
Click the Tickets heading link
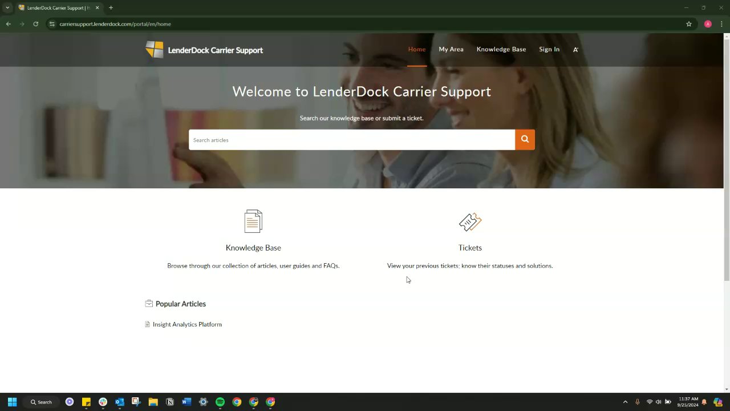(x=470, y=248)
